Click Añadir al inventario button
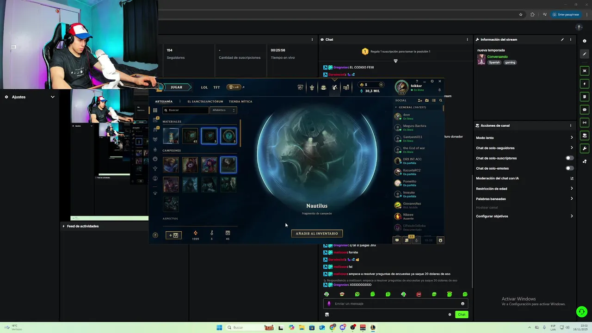 (x=317, y=234)
